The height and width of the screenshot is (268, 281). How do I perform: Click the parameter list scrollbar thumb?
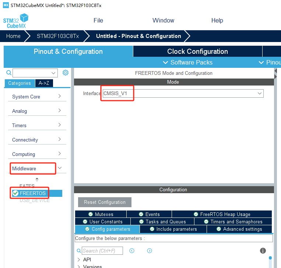click(270, 258)
